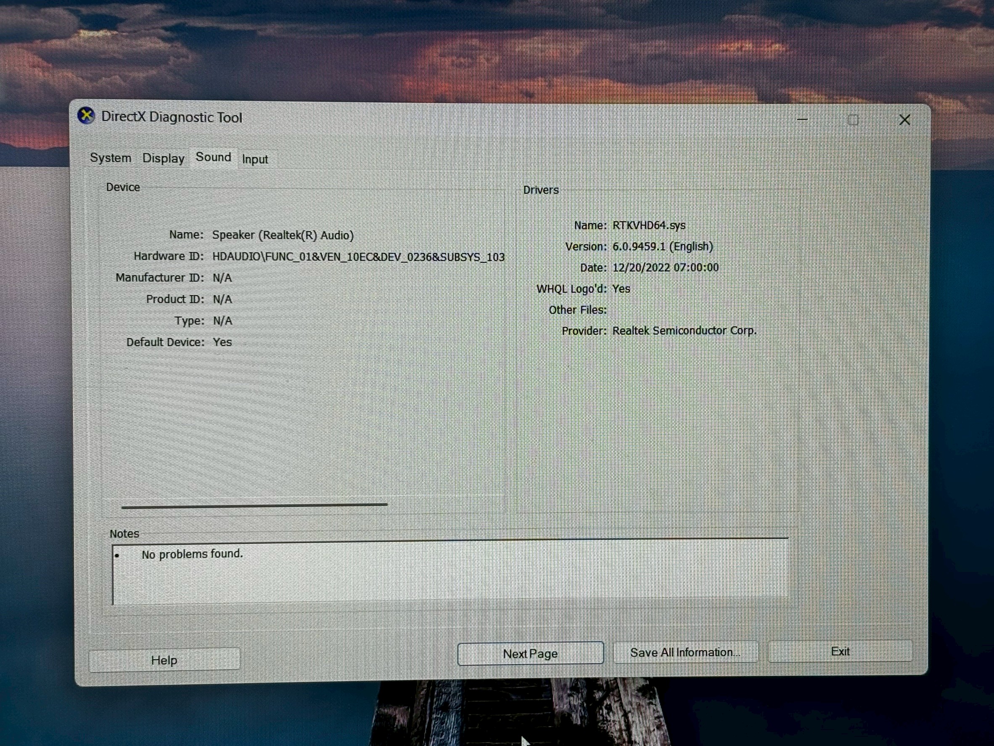Open the Input tab
This screenshot has height=746, width=994.
point(254,159)
